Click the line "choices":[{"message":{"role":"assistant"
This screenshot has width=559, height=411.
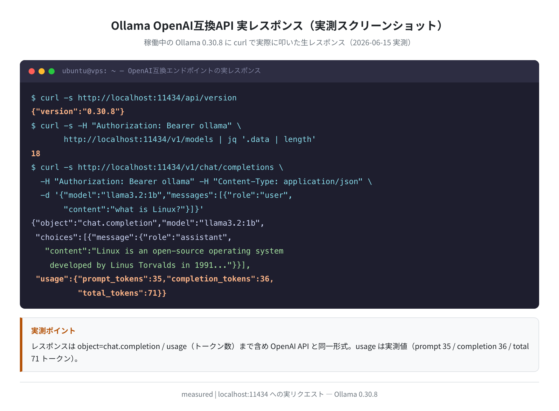click(x=134, y=237)
